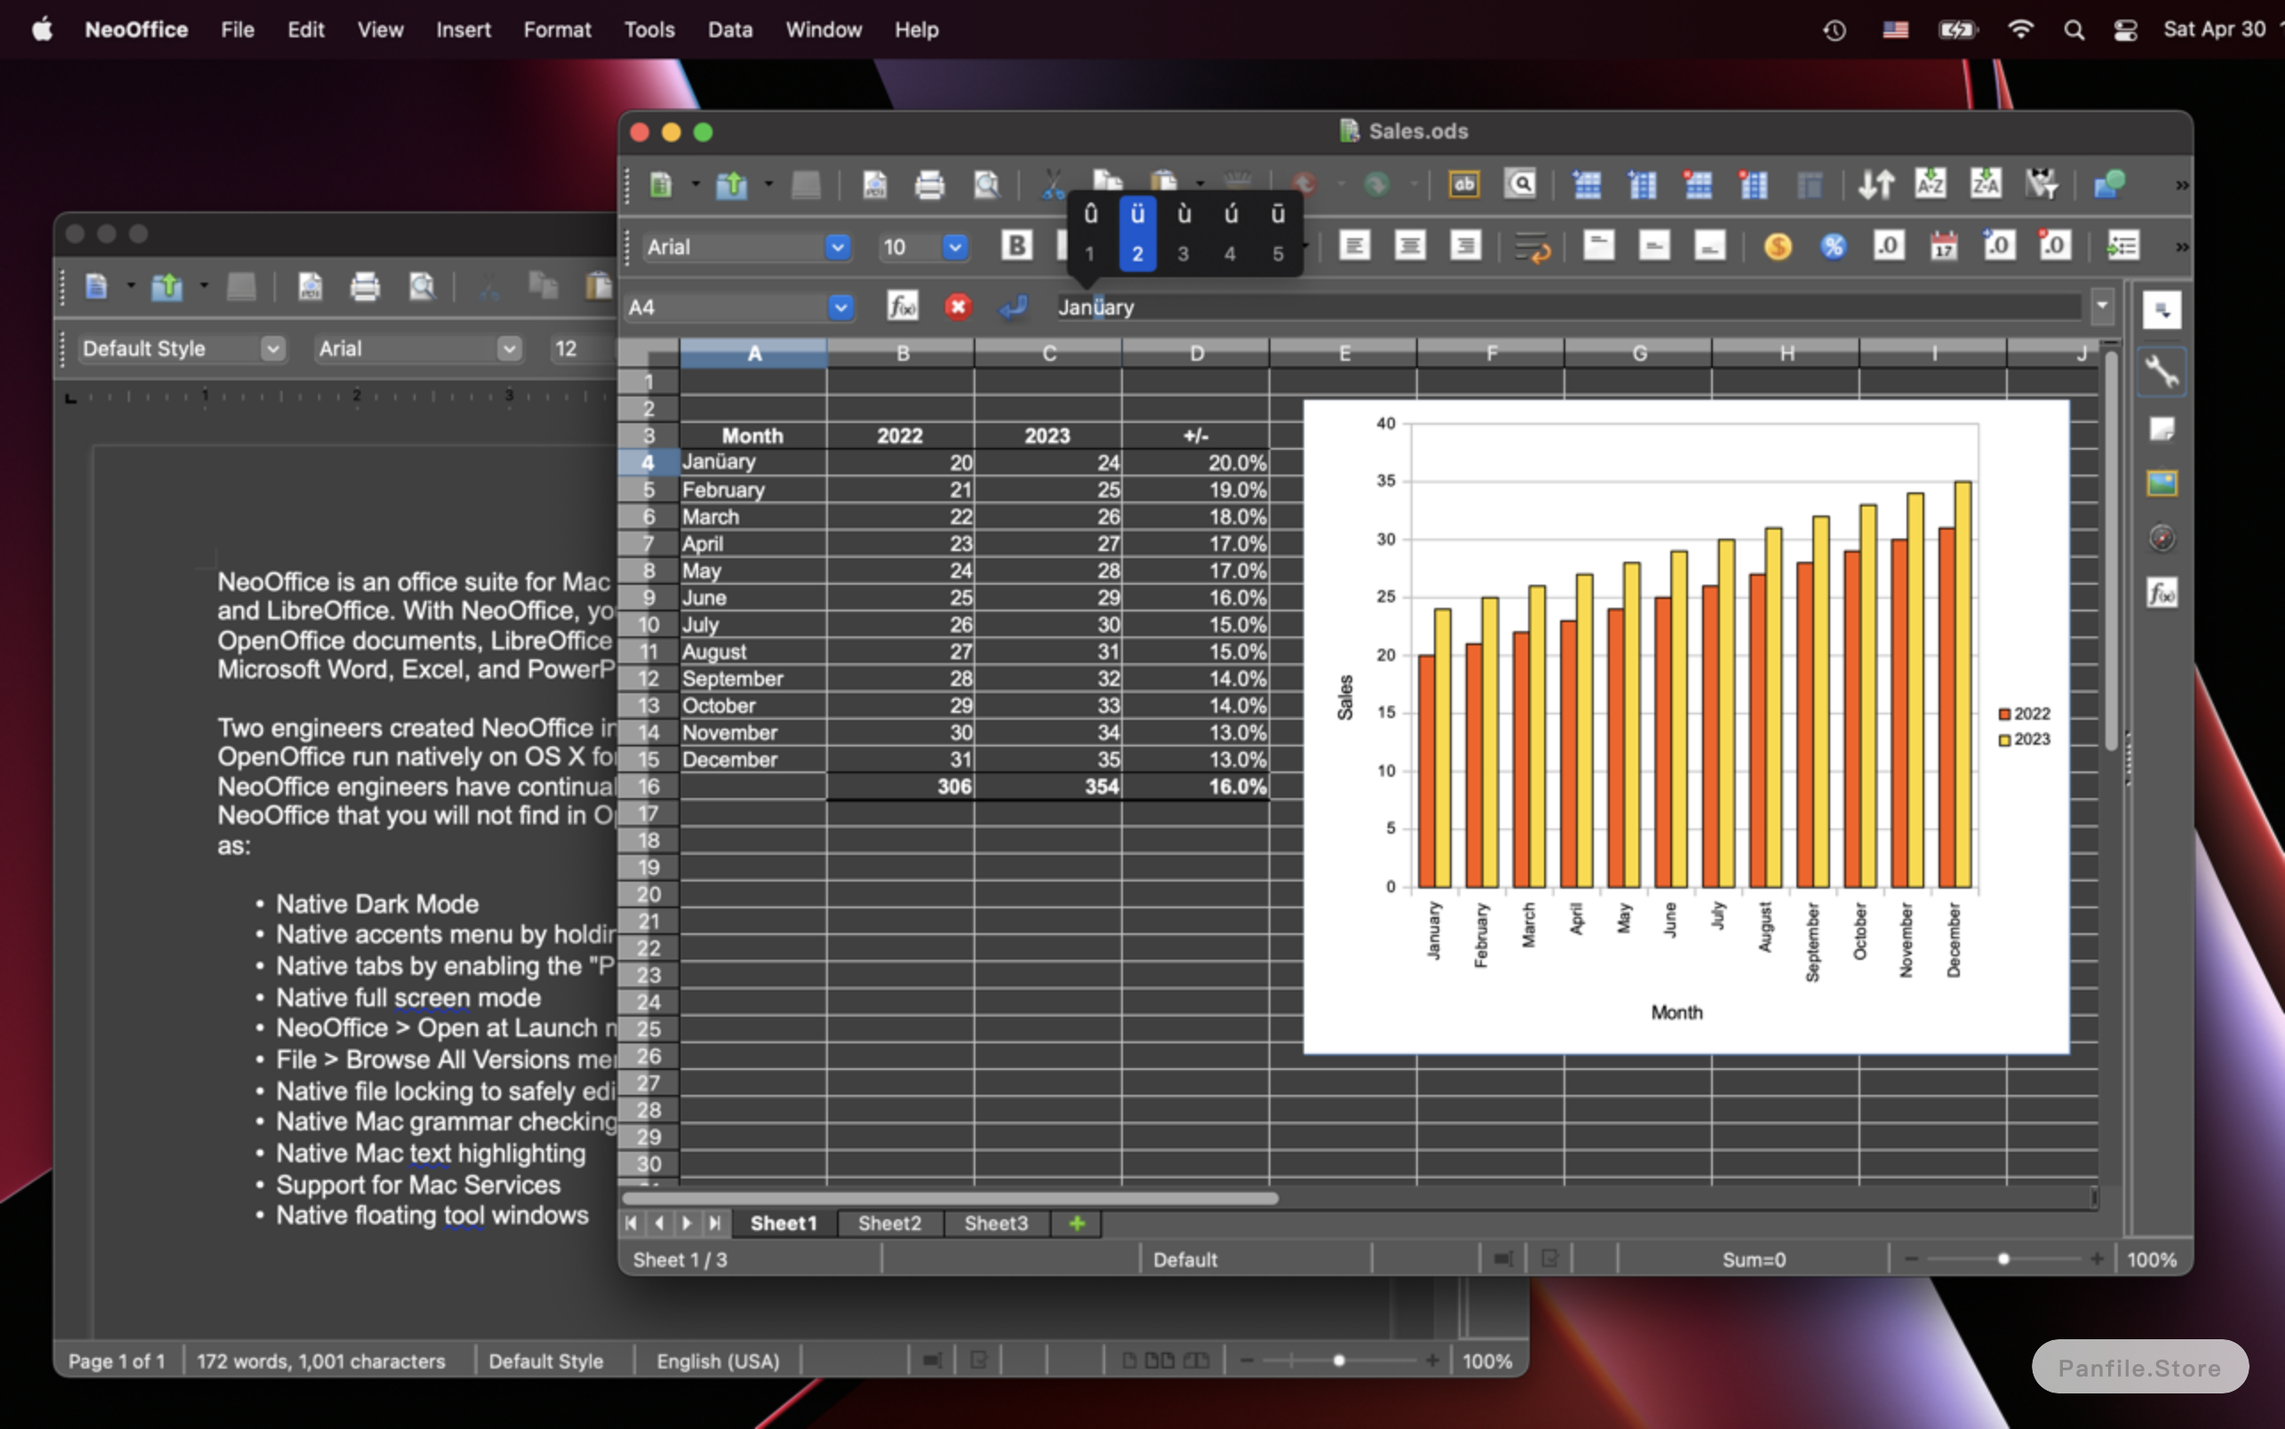Show more formatting toolbar items via chevron
This screenshot has width=2285, height=1429.
click(x=2181, y=247)
